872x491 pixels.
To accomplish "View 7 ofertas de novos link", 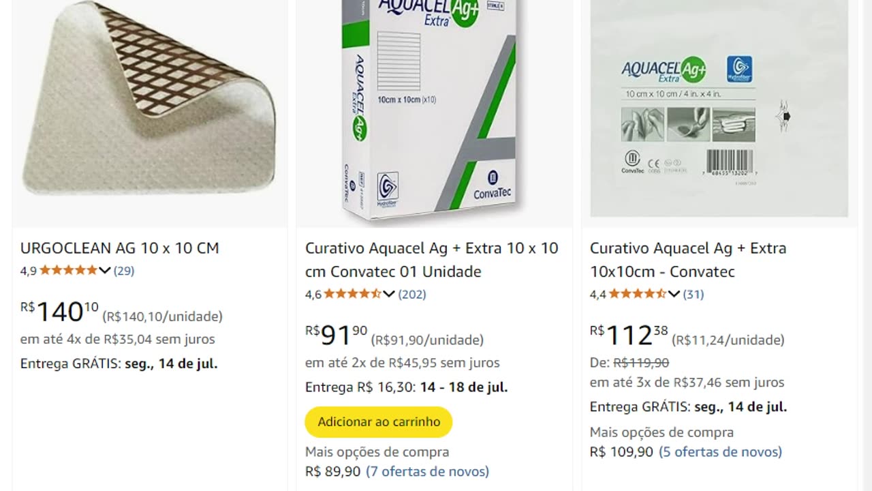I will [x=427, y=471].
